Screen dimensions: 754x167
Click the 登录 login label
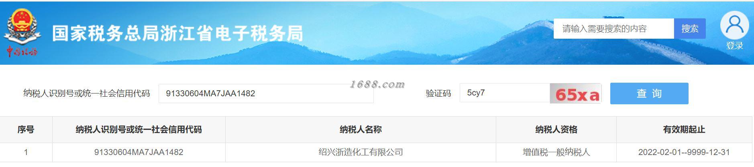(x=734, y=46)
